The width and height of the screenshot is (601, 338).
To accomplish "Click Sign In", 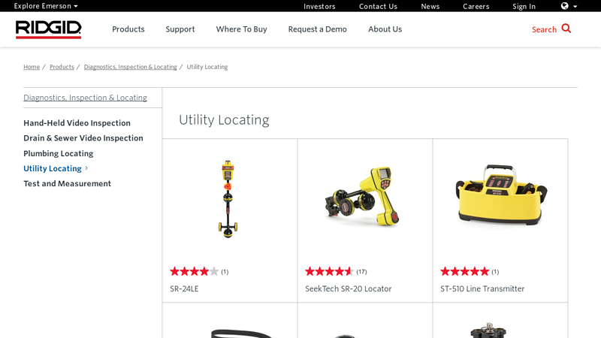I will pyautogui.click(x=524, y=7).
